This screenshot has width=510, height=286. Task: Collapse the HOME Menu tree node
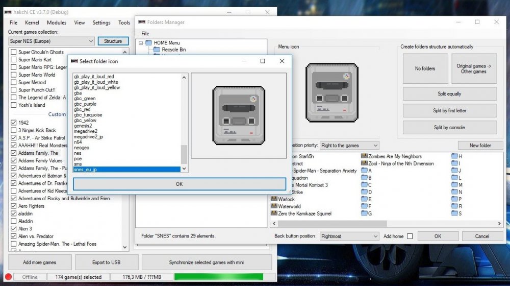point(141,43)
